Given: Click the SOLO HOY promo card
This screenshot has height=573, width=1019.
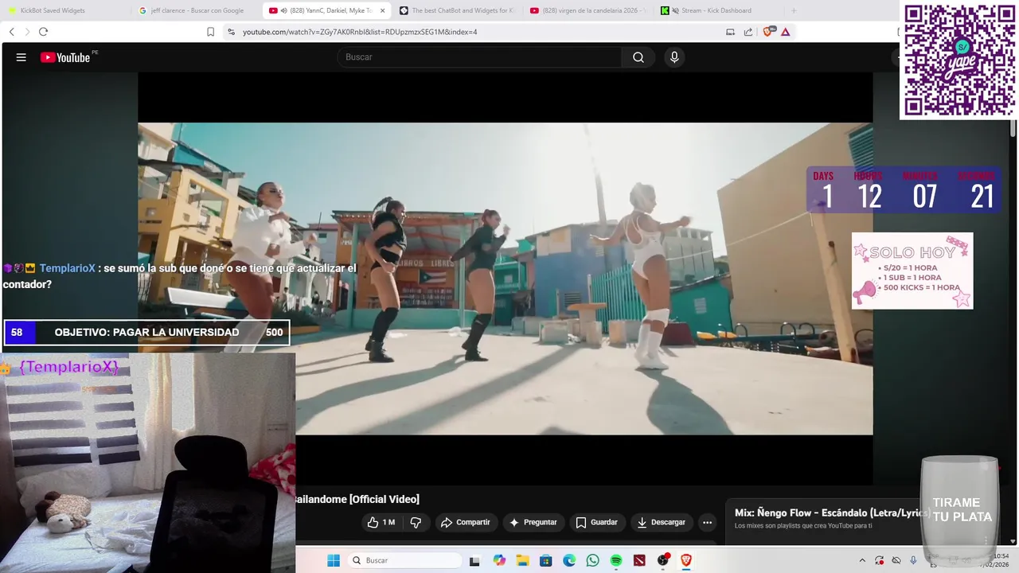Looking at the screenshot, I should click(x=912, y=271).
